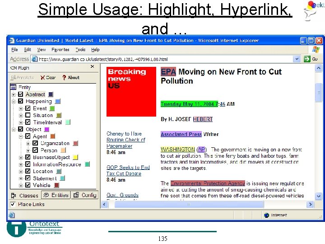The image size is (325, 244).
Task: Click the Entities tab speech icon
Action: coord(46,195)
